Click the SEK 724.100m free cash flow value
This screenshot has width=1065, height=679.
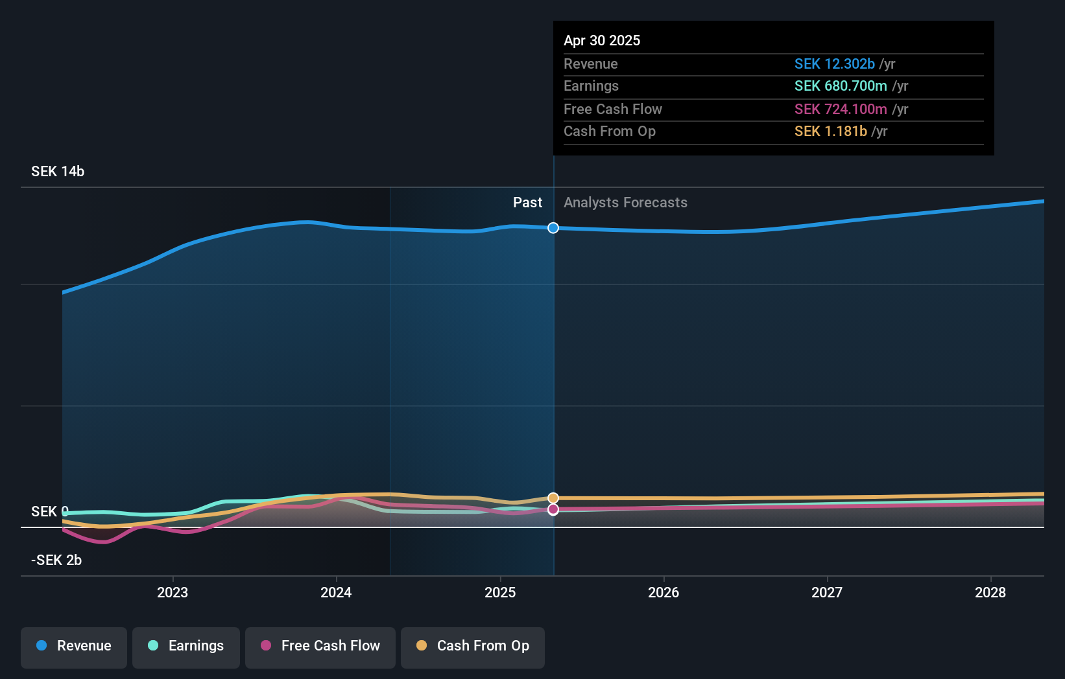click(x=841, y=109)
